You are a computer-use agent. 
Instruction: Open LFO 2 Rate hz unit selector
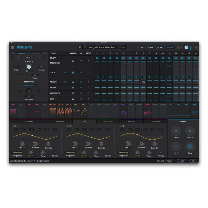(77, 148)
